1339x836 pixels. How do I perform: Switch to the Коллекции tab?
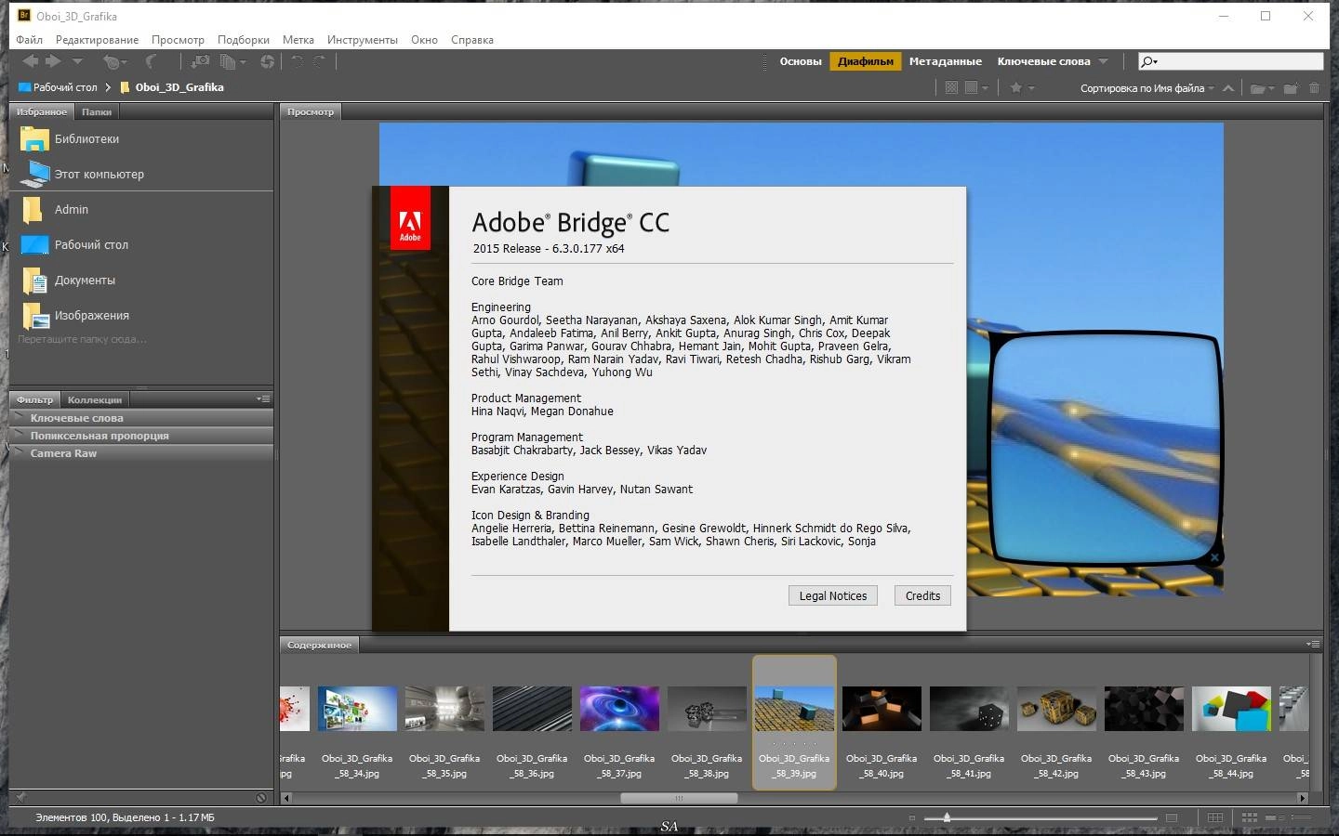click(95, 399)
